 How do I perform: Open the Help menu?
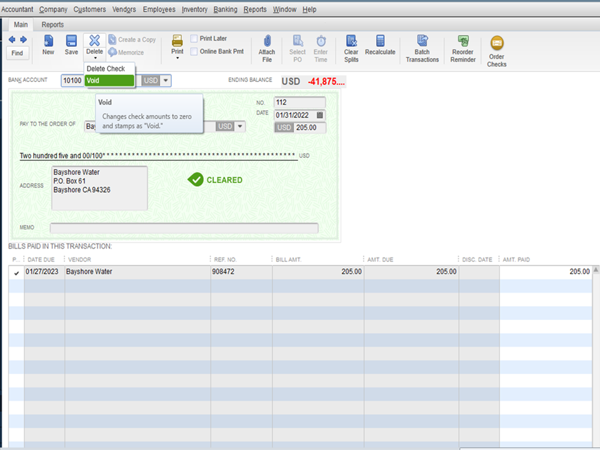click(309, 9)
